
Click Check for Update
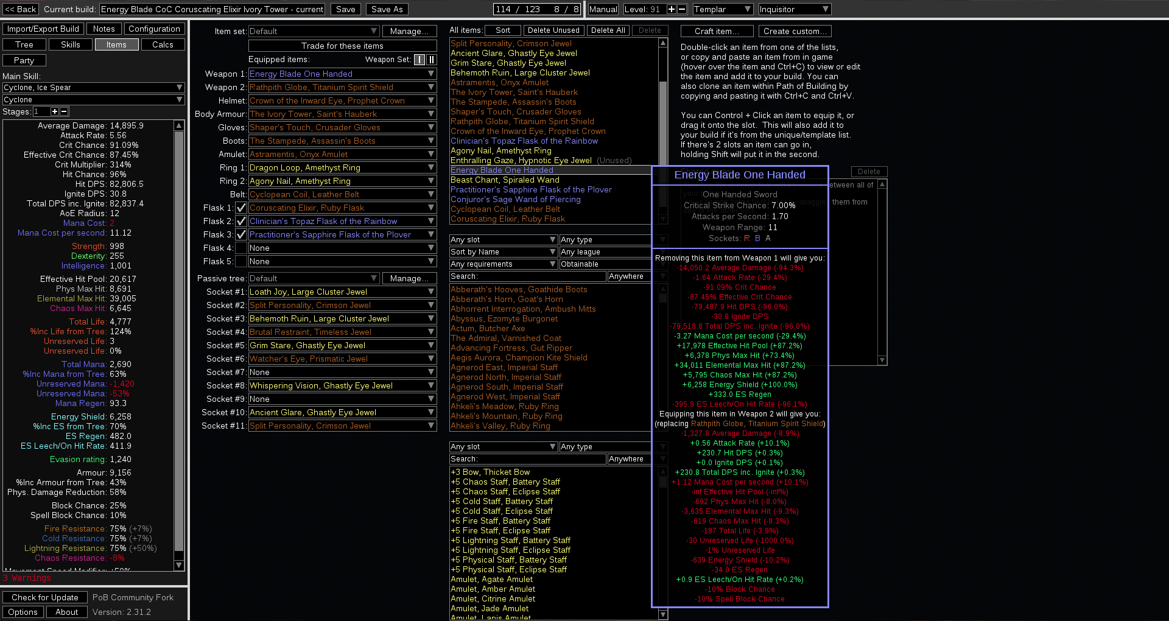[x=45, y=597]
